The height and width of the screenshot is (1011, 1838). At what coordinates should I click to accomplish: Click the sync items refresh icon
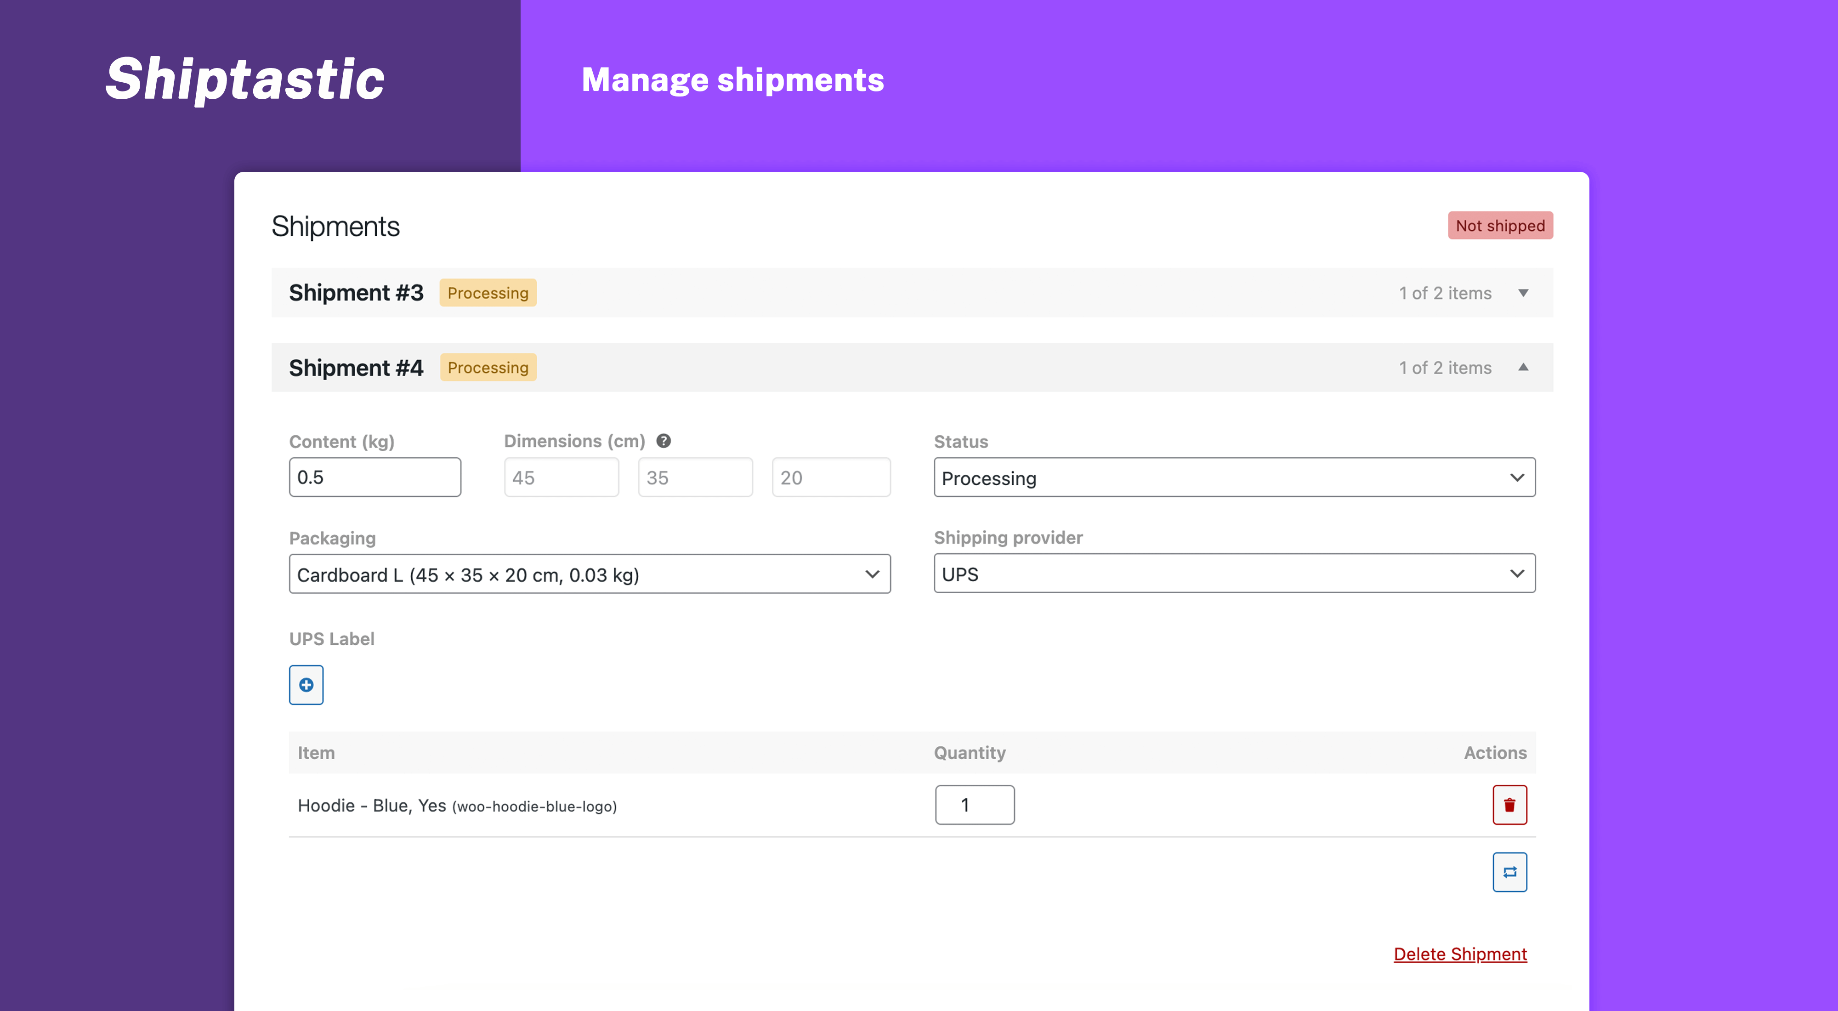1510,872
